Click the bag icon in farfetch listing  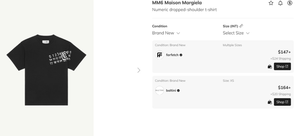(x=270, y=66)
